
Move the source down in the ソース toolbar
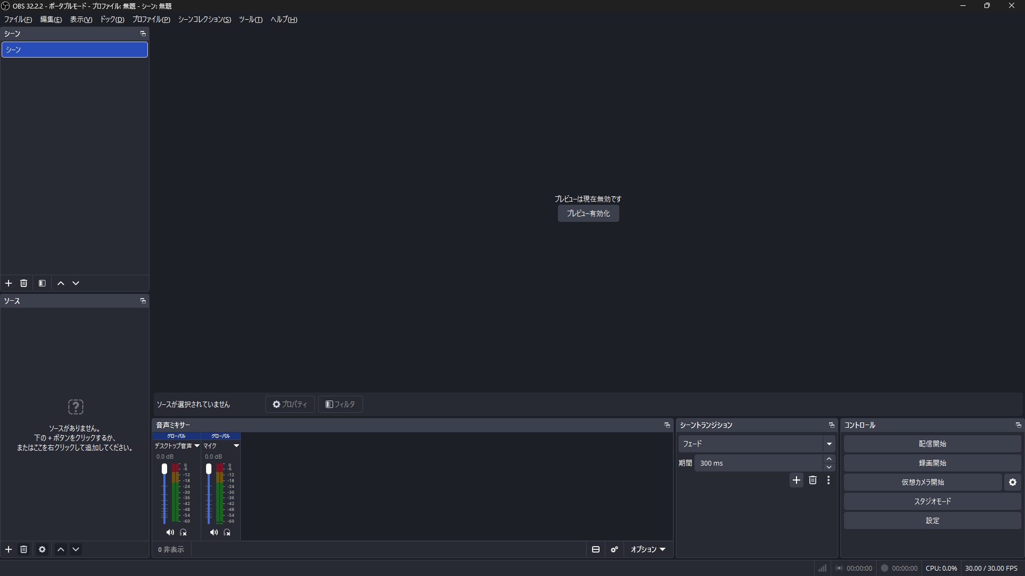point(76,549)
